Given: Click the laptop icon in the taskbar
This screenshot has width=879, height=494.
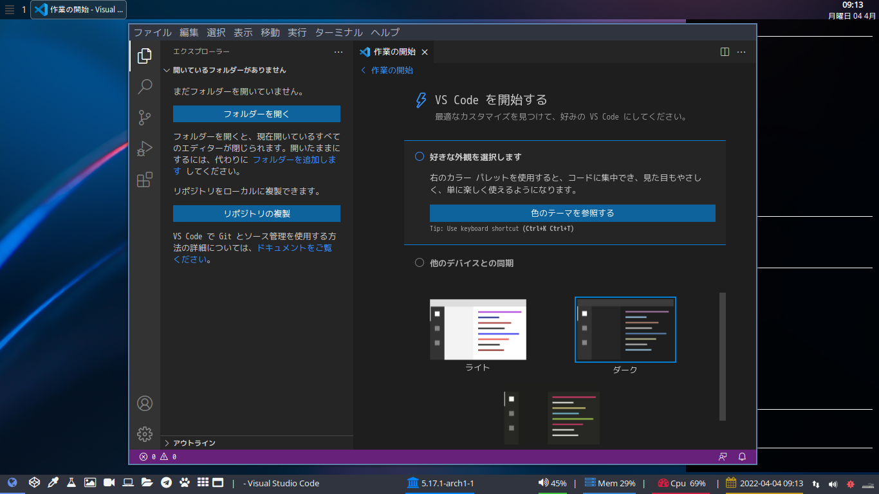Looking at the screenshot, I should point(128,482).
